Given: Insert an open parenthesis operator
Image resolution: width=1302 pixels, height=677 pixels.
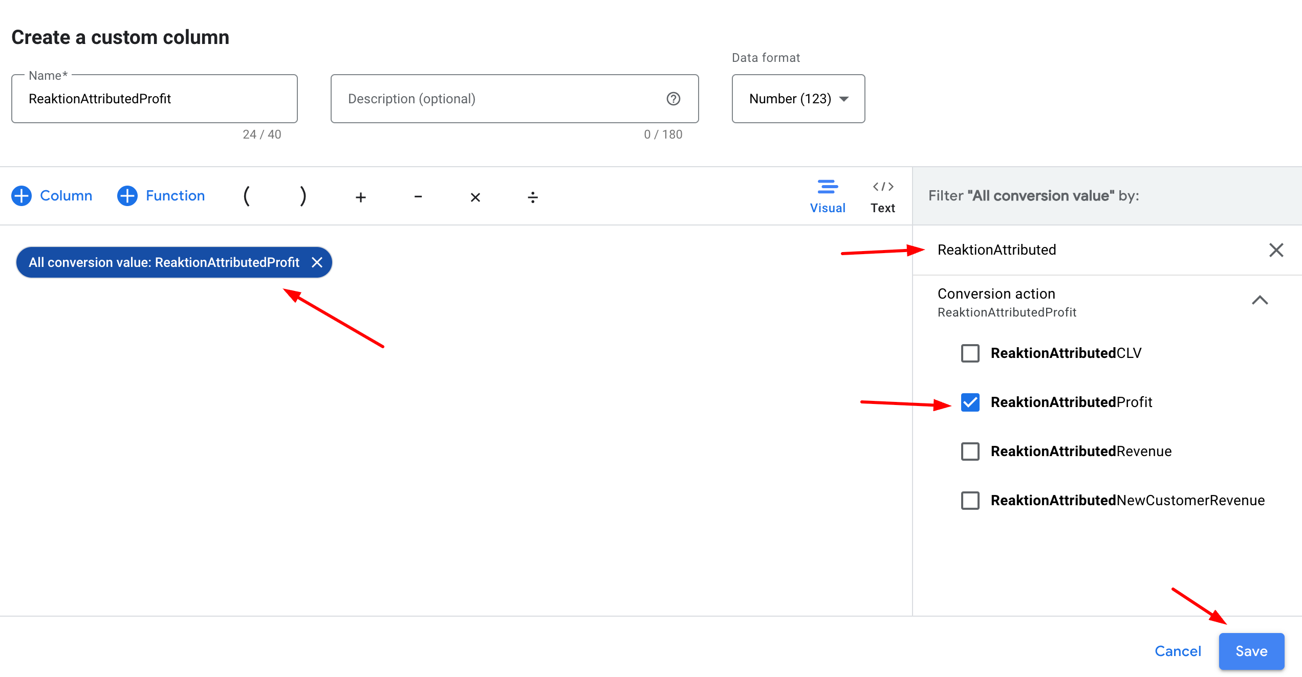Looking at the screenshot, I should point(247,196).
